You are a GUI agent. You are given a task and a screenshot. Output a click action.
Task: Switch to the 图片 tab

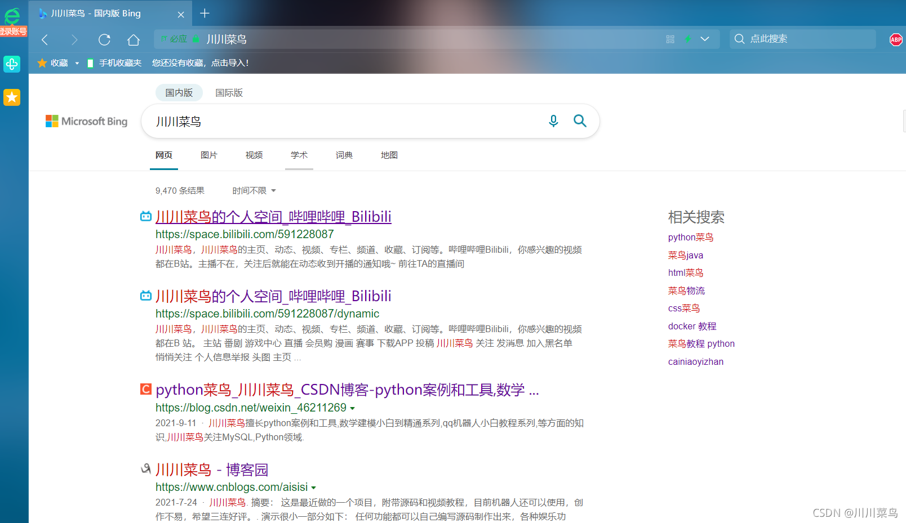(x=209, y=155)
